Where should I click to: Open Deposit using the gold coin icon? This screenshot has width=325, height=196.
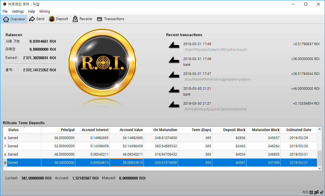pos(51,19)
